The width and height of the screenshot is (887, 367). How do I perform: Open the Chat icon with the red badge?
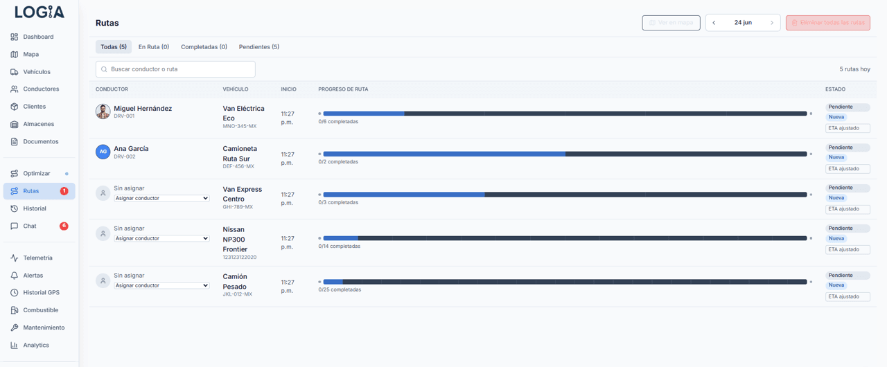tap(14, 226)
